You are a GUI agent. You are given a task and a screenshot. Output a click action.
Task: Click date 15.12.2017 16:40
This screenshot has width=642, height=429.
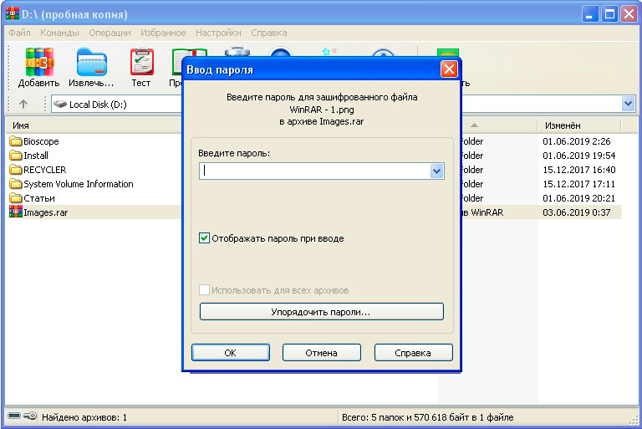pos(579,170)
